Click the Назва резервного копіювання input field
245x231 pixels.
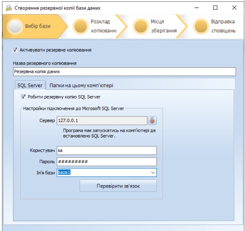pyautogui.click(x=124, y=72)
